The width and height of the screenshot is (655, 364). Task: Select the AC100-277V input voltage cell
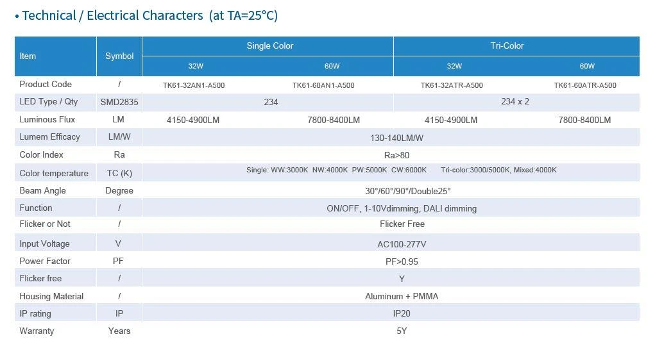[x=391, y=244]
